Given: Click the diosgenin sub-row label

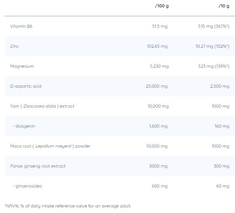Looking at the screenshot, I should tap(24, 126).
